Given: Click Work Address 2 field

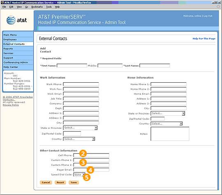Looking at the screenshot, I should (x=81, y=118).
